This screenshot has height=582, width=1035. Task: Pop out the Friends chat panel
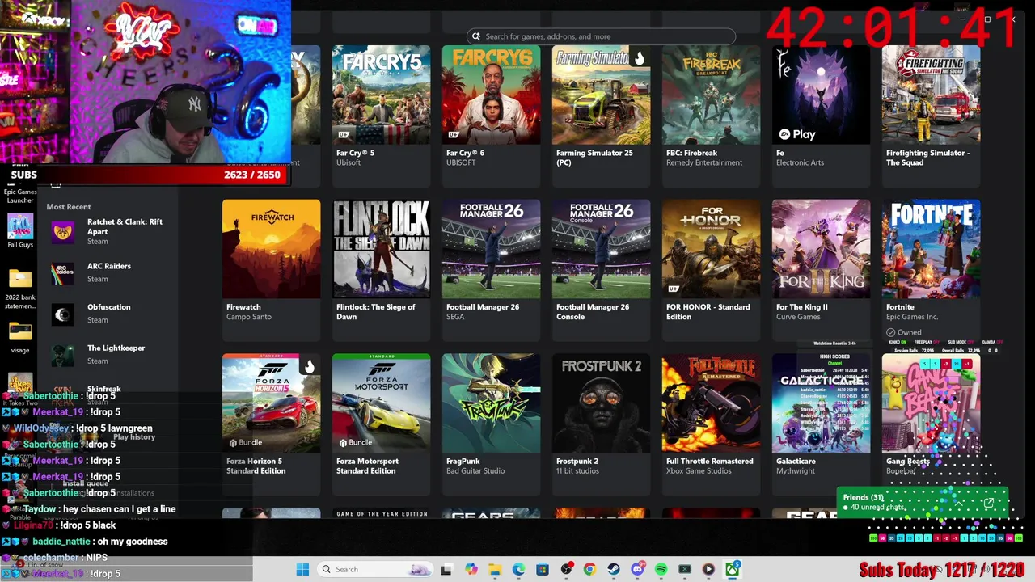[988, 504]
